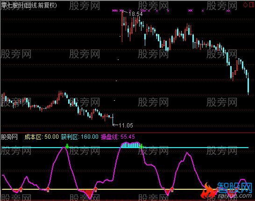Image resolution: width=255 pixels, height=201 pixels.
Task: Click the second green down-arrow sell signal
Action: tap(142, 146)
